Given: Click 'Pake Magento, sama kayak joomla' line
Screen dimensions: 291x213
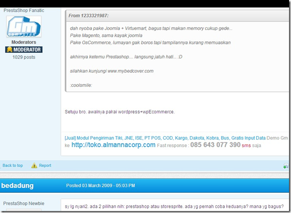Looking at the screenshot, I should tap(106, 35).
